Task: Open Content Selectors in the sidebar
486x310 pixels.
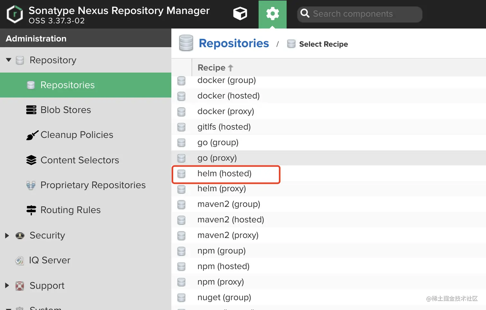Action: coord(85,160)
